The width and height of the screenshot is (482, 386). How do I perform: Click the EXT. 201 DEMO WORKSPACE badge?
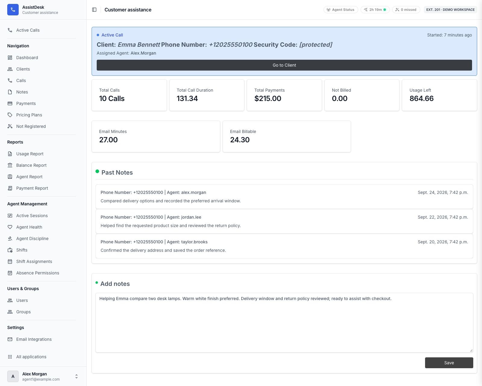tap(450, 10)
